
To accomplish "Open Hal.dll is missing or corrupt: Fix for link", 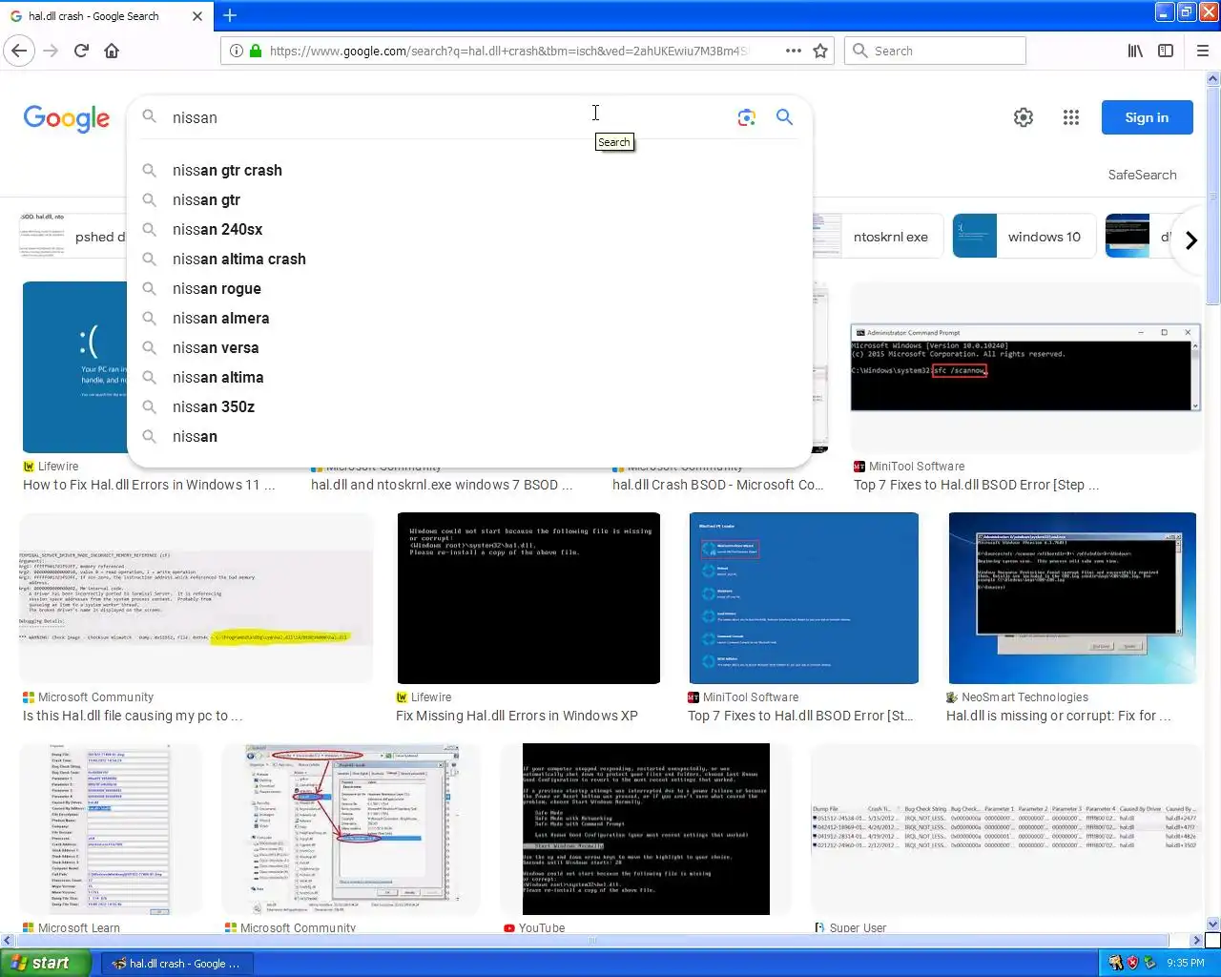I will coord(1059,716).
